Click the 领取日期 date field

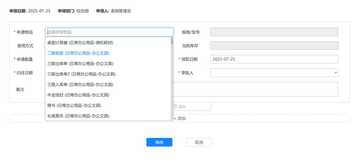(x=274, y=59)
